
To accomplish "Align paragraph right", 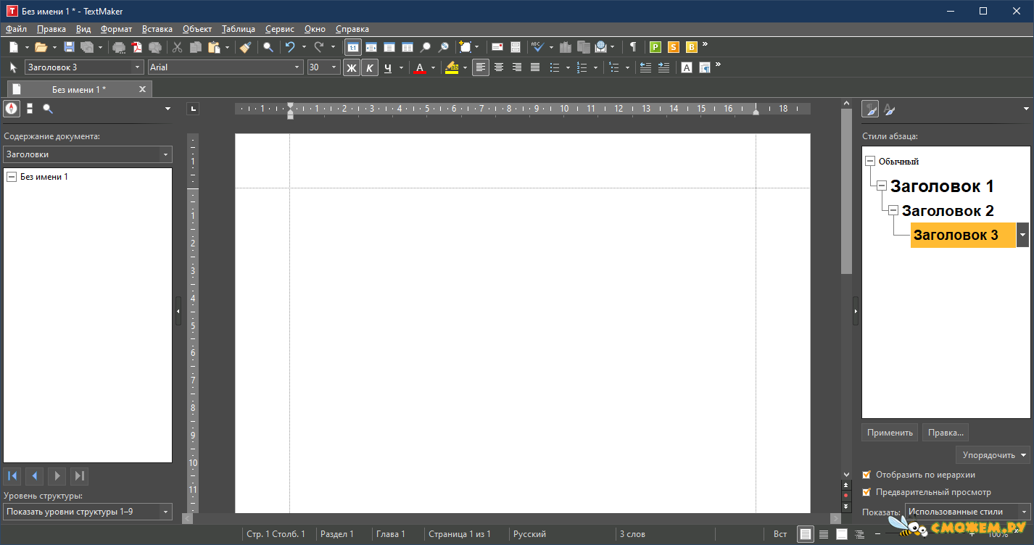I will tap(517, 67).
